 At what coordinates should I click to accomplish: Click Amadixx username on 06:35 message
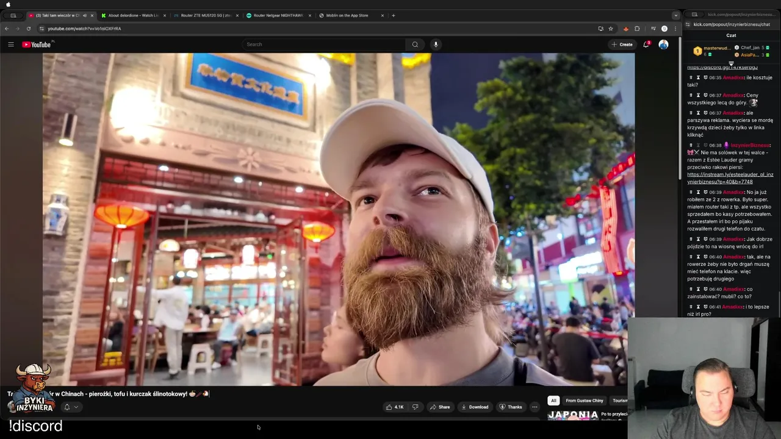tap(733, 77)
